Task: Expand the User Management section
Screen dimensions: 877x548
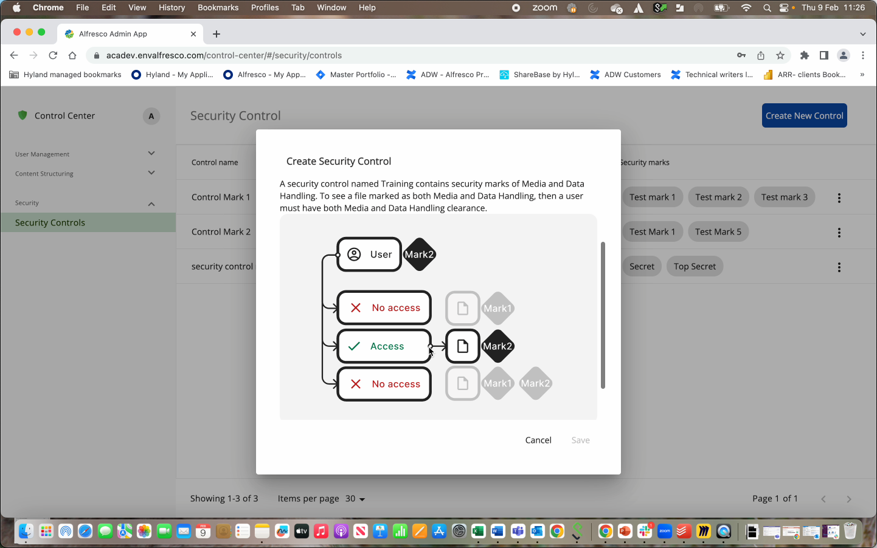Action: pyautogui.click(x=151, y=153)
